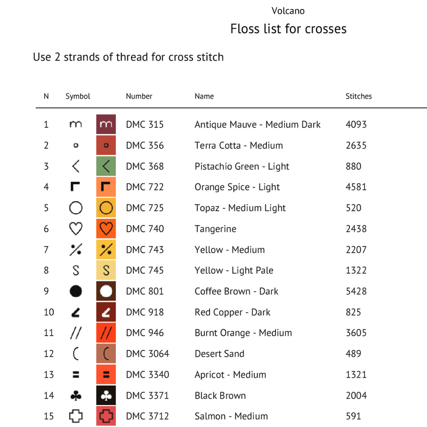Click the 'm' symbol for DMC 315

76,124
